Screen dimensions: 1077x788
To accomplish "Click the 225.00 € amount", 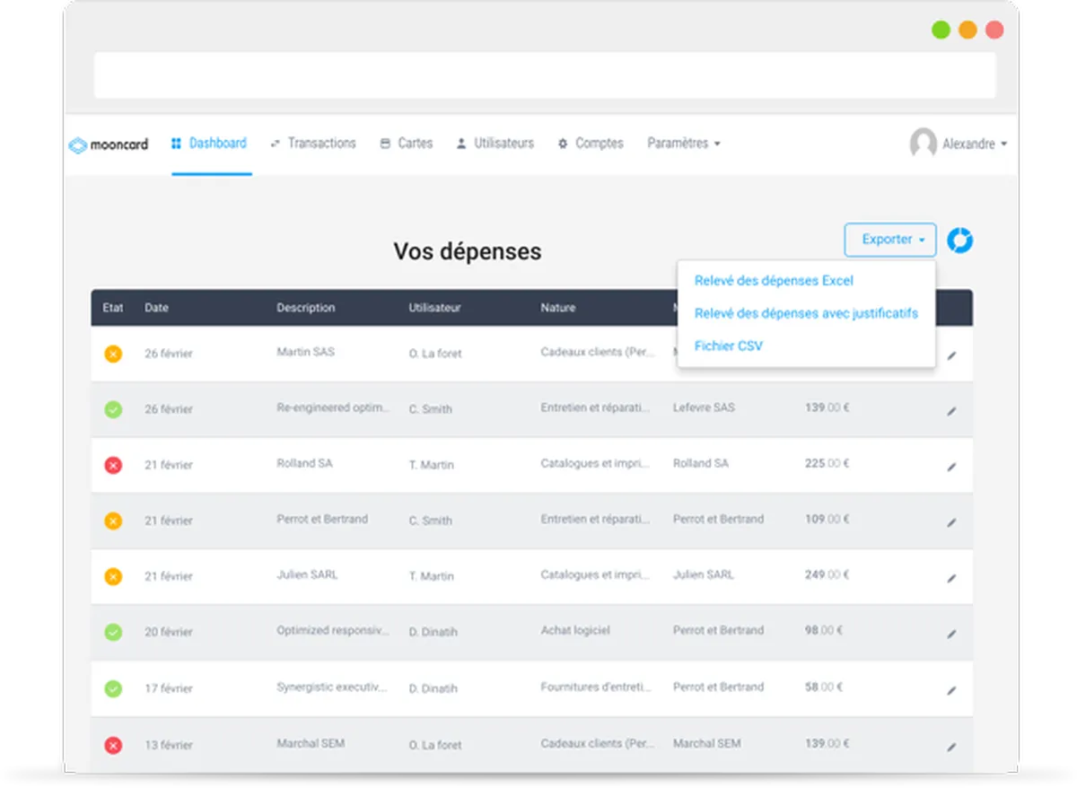I will [827, 463].
